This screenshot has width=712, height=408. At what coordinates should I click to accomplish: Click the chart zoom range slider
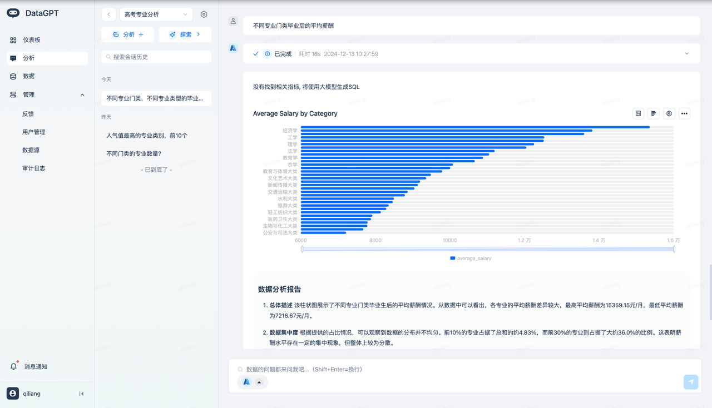coord(488,250)
